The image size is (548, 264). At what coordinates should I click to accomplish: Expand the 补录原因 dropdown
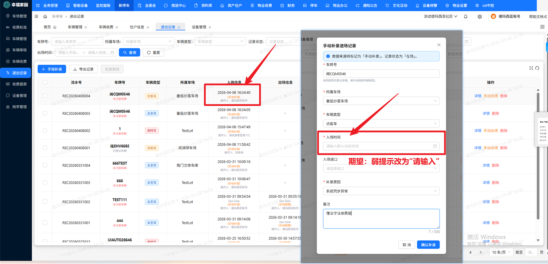tap(381, 191)
